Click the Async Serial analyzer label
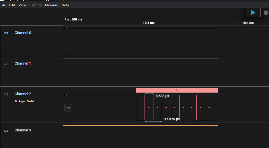This screenshot has height=148, width=269. (x=26, y=101)
